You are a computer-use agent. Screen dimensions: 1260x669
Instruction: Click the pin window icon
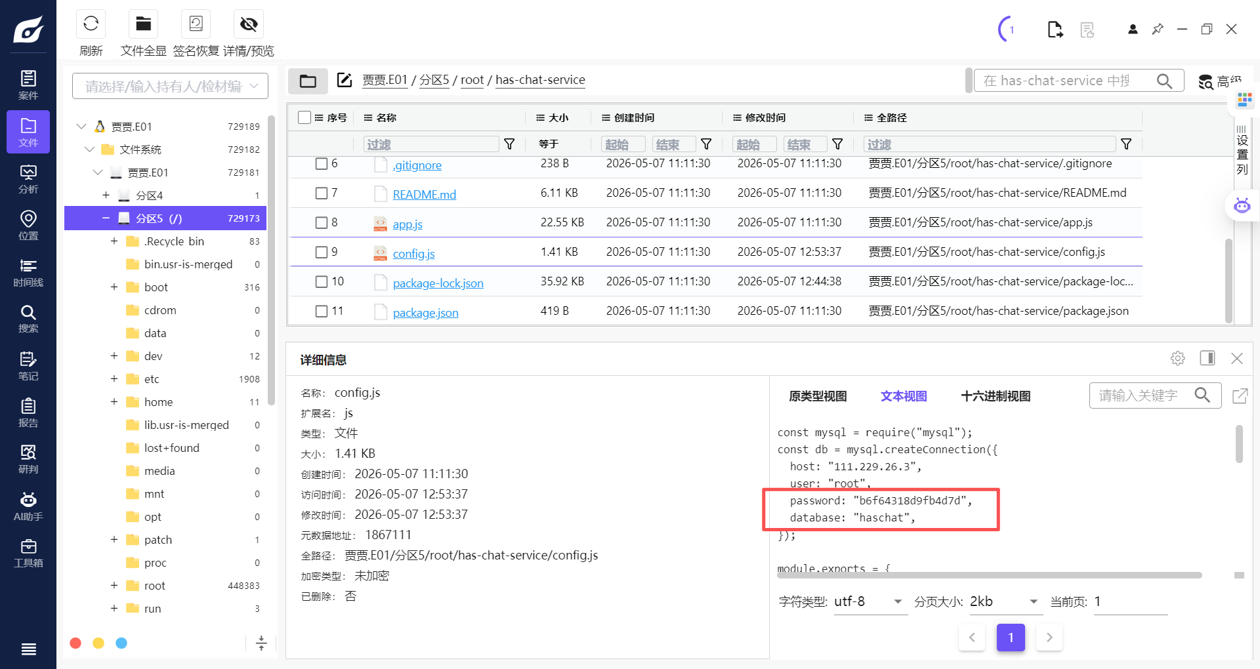pyautogui.click(x=1158, y=29)
